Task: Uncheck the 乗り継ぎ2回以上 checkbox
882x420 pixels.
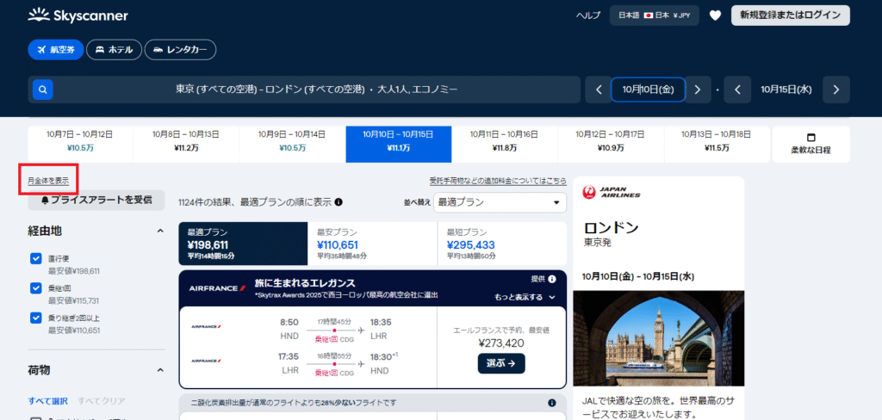Action: [x=36, y=318]
